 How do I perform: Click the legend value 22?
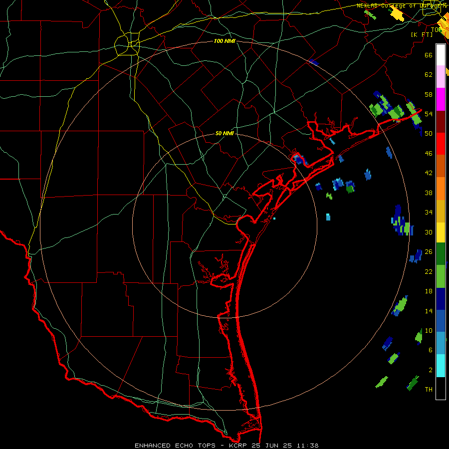coord(429,271)
